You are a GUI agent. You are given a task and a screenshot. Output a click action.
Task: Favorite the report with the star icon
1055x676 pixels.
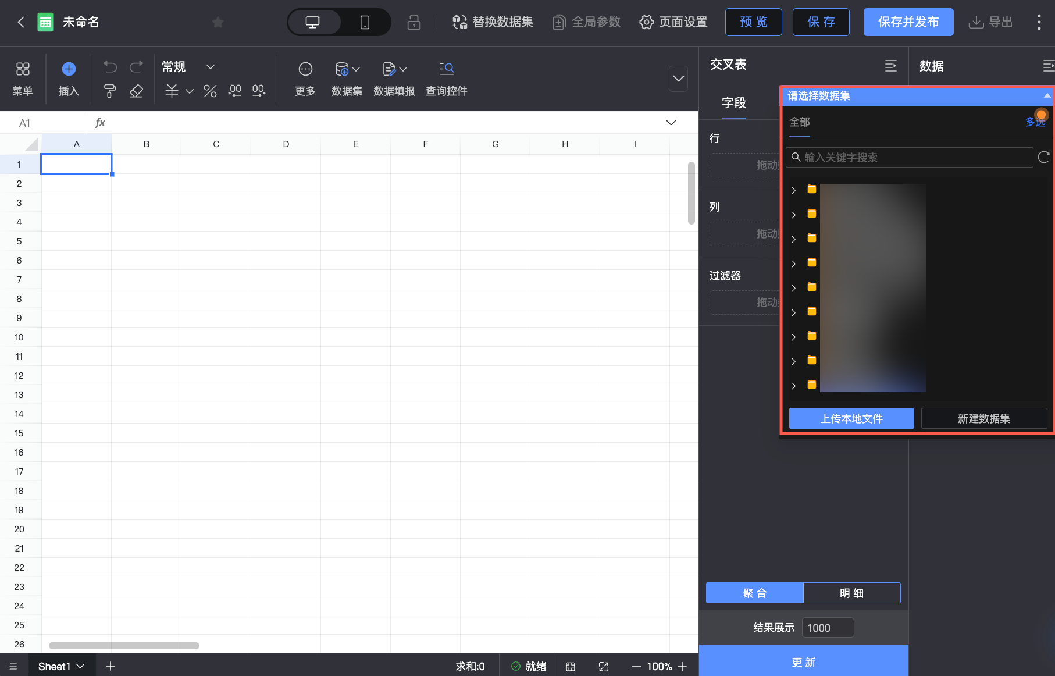[x=218, y=22]
